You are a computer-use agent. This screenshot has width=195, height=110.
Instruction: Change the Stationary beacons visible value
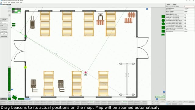point(189,30)
